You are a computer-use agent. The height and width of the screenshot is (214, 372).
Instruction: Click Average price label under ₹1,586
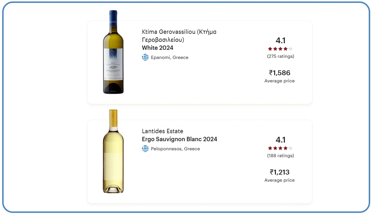tap(280, 81)
